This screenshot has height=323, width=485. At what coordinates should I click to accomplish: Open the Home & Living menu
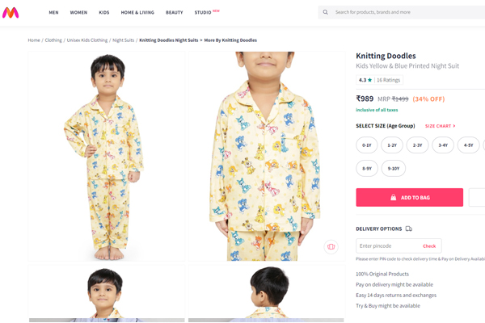pos(137,12)
